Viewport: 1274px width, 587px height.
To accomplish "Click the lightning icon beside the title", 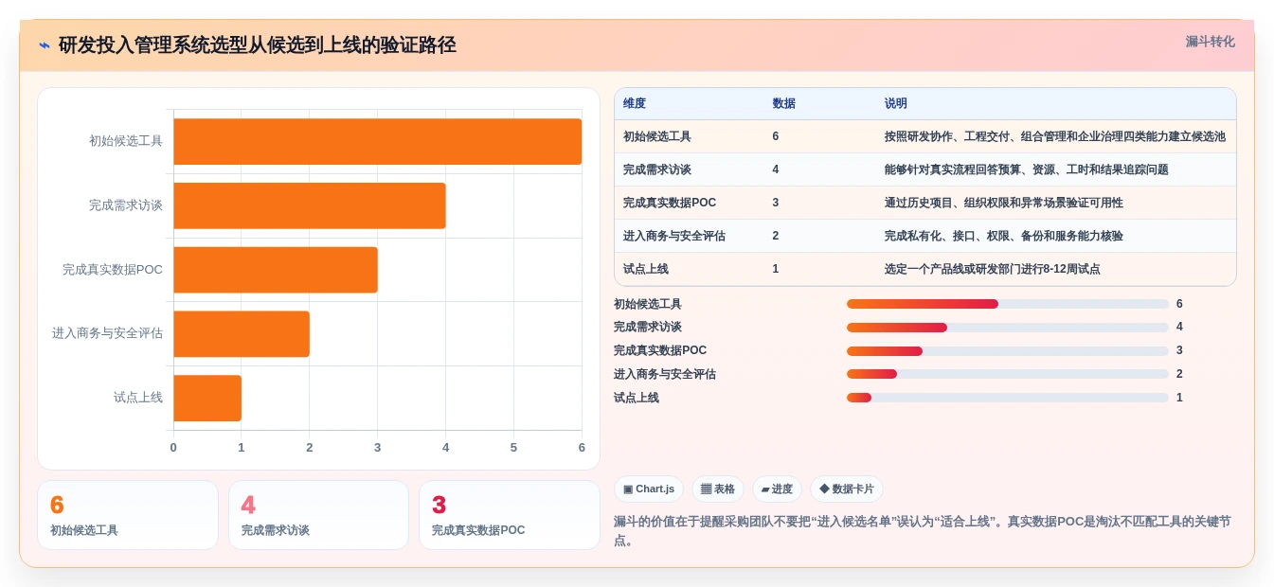I will [45, 45].
